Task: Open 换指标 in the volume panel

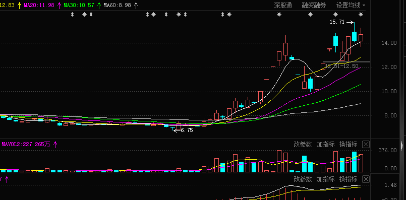Action: pyautogui.click(x=349, y=144)
